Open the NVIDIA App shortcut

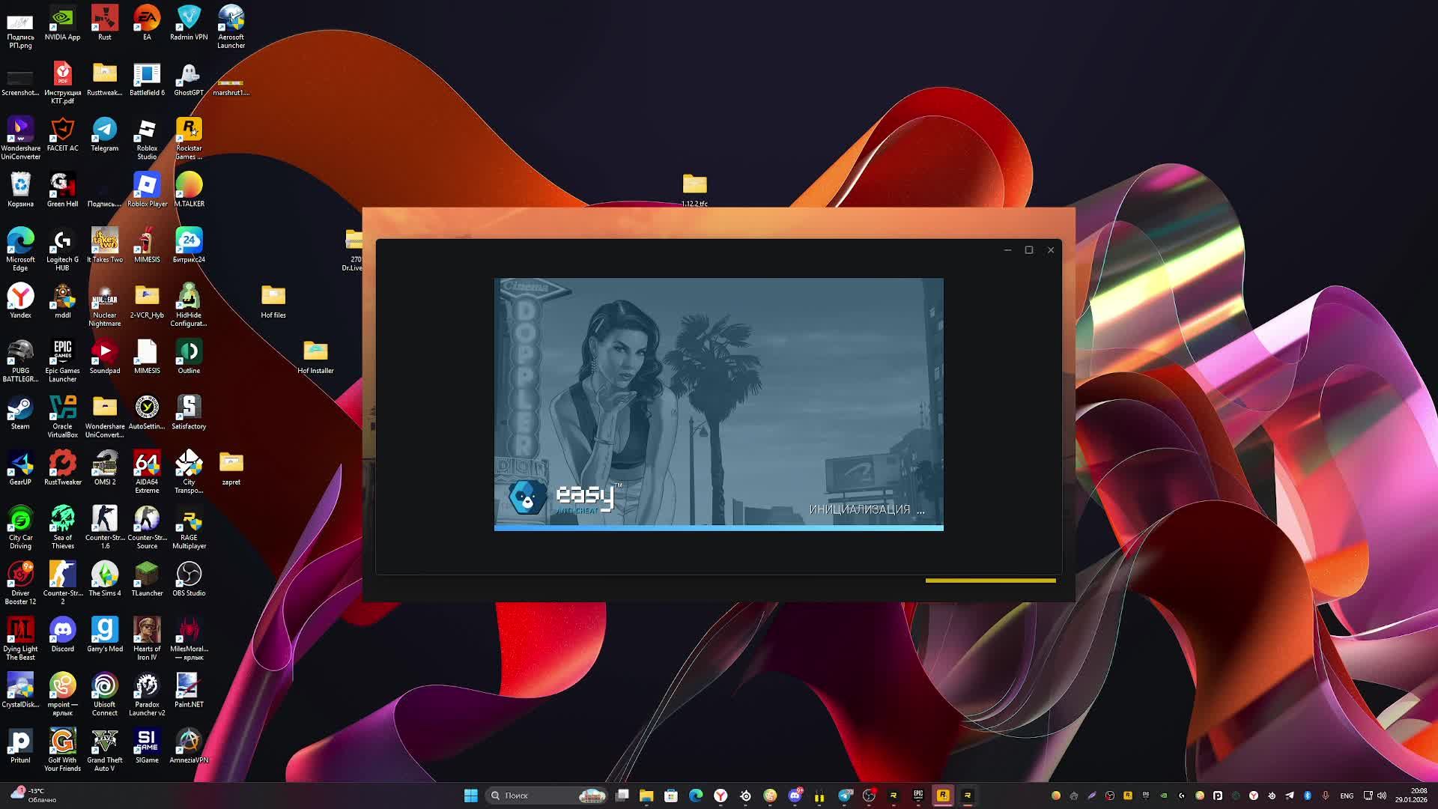point(62,20)
